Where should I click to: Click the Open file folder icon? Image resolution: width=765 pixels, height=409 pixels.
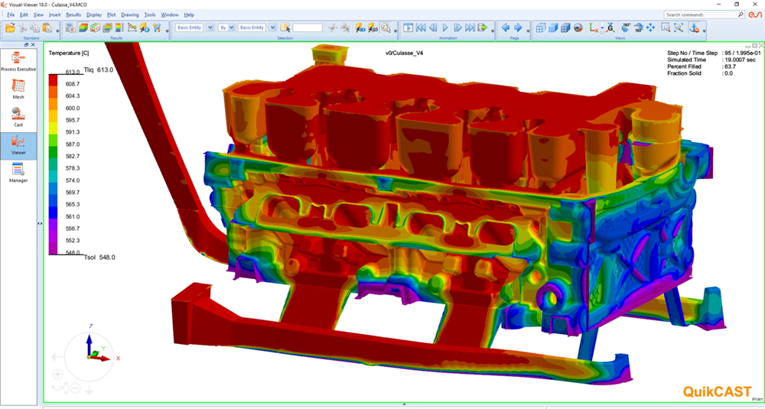[10, 28]
